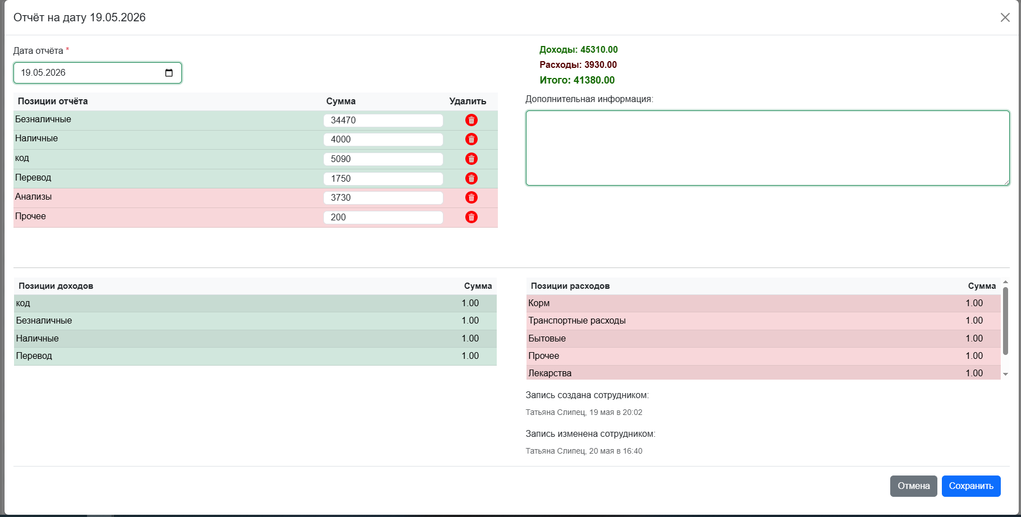
Task: Add Транспортные расходы expense position
Action: (x=763, y=321)
